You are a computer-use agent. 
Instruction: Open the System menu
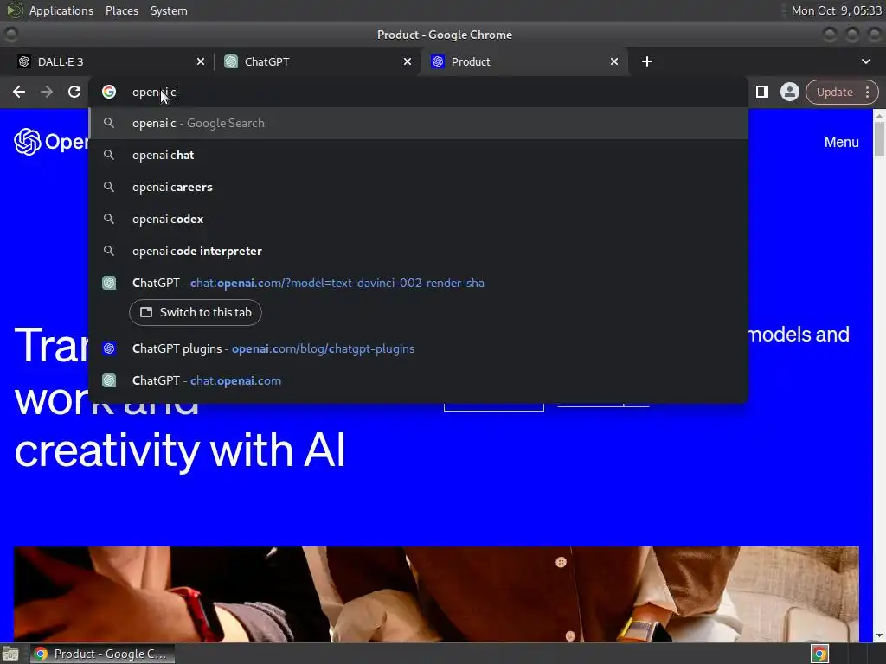pyautogui.click(x=169, y=10)
